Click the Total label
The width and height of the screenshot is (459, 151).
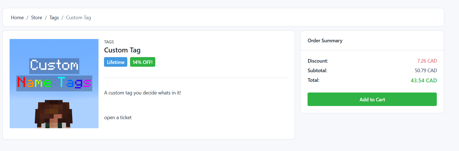coord(313,80)
